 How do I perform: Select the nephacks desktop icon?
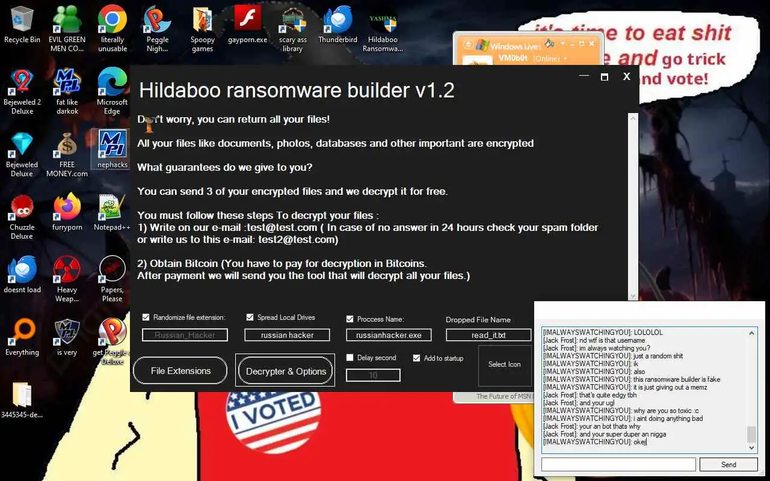pos(112,149)
